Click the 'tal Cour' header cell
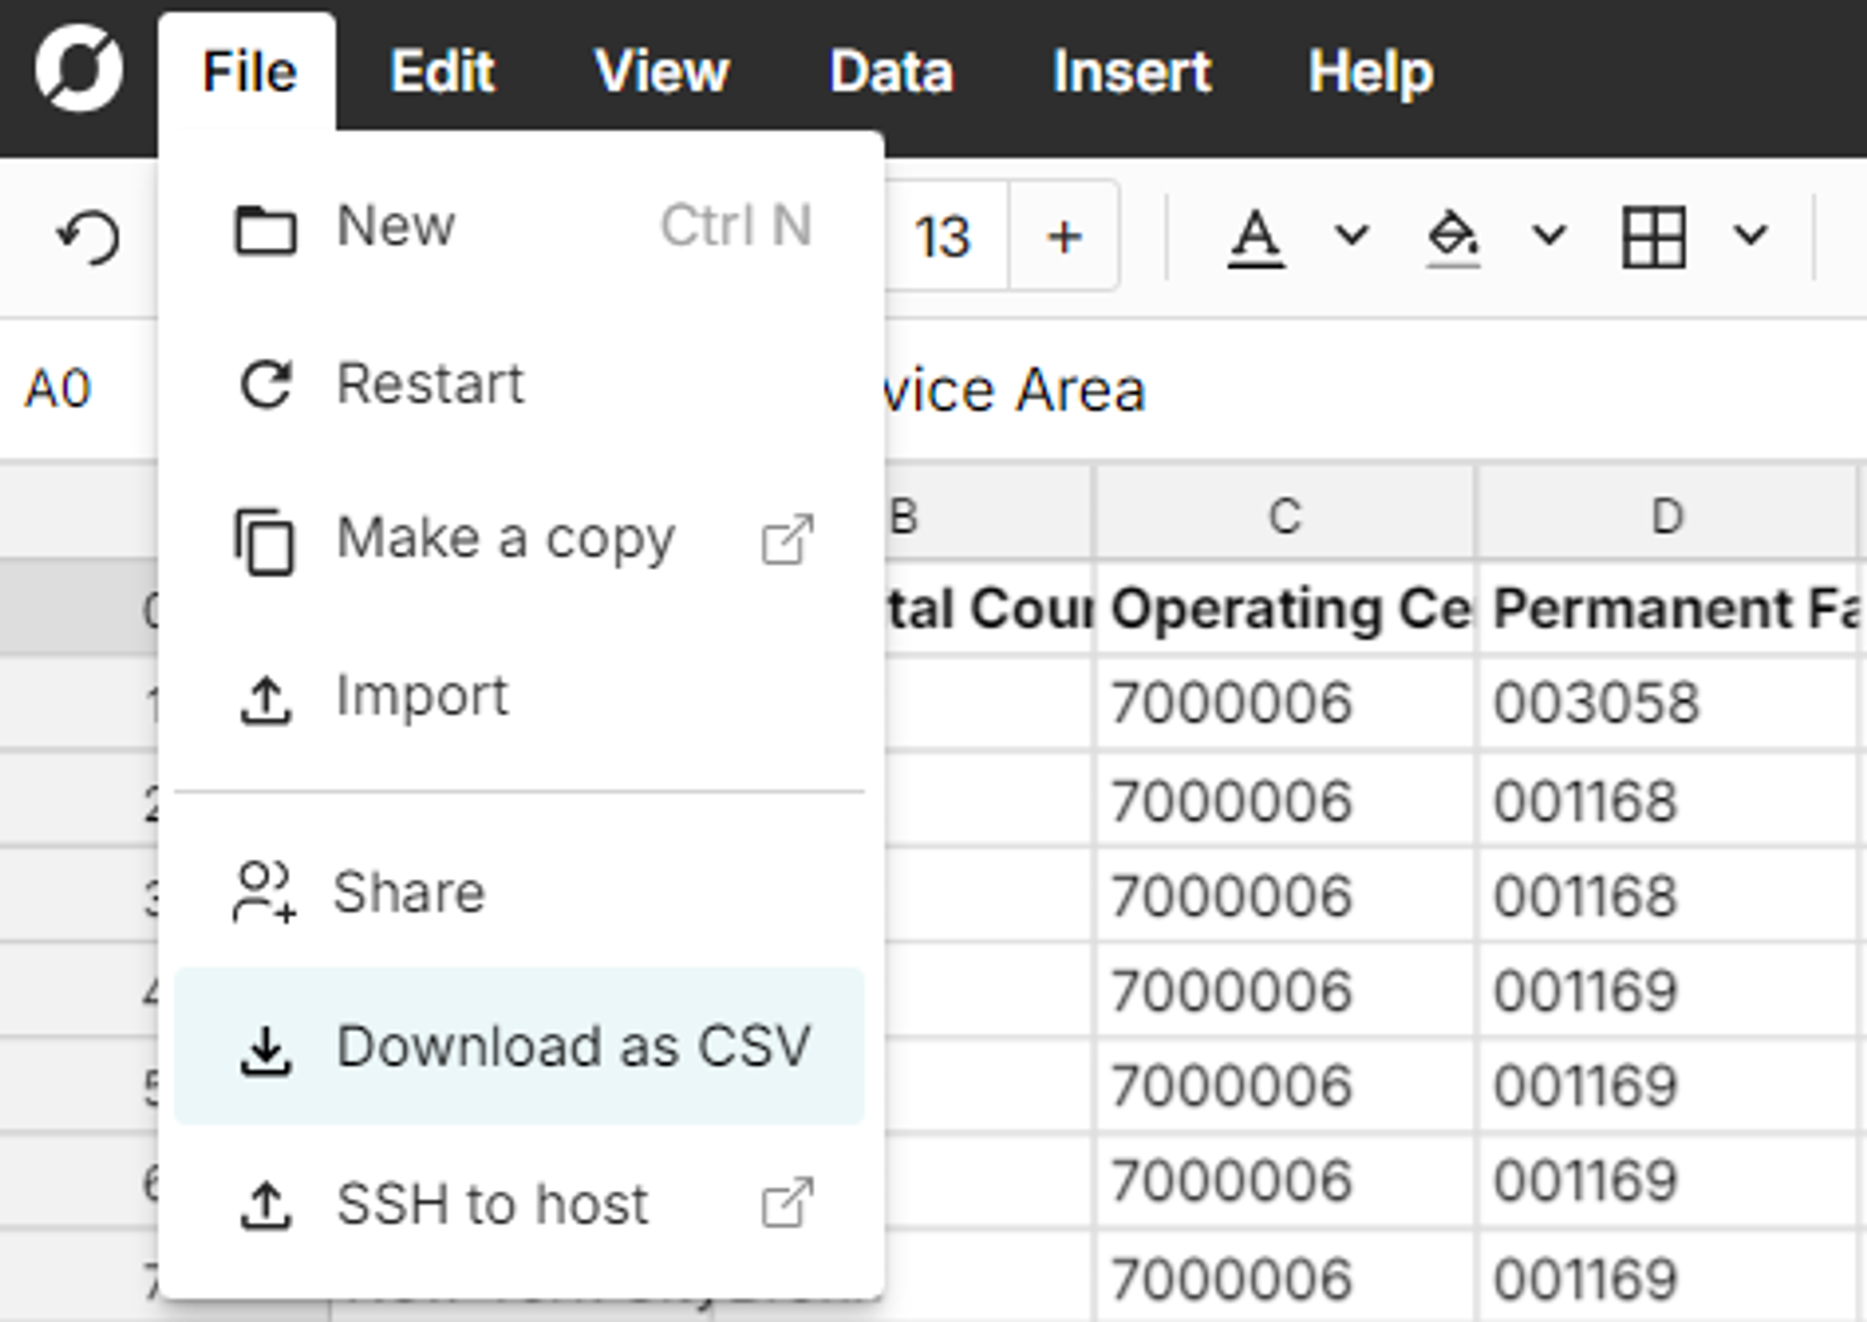This screenshot has width=1867, height=1322. click(x=988, y=608)
